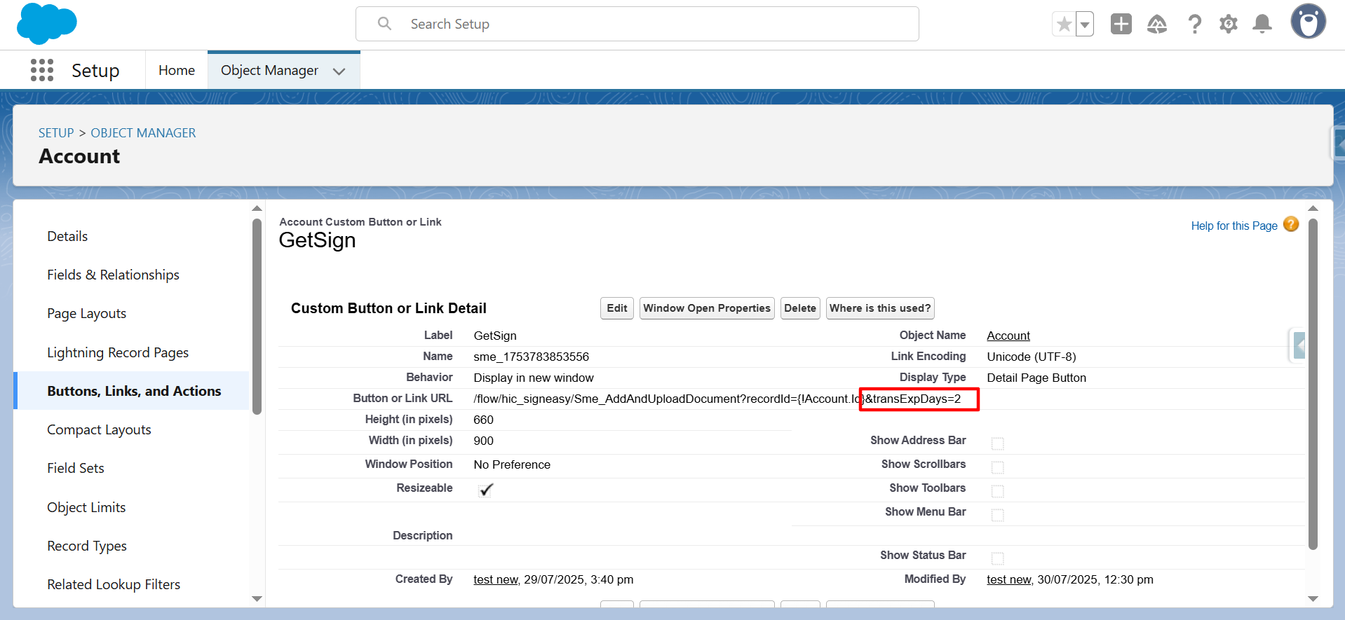Select the name sme_1753783853556
Screen dimensions: 1345x620
click(x=531, y=357)
